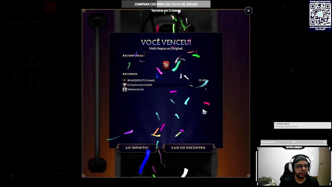Image resolution: width=332 pixels, height=187 pixels.
Task: Click the EUTAYLORINDO webcam feed
Action: pyautogui.click(x=294, y=166)
